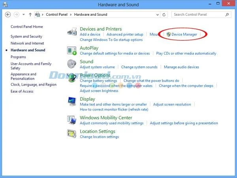Select Hardware and Sound in sidebar

pos(28,50)
